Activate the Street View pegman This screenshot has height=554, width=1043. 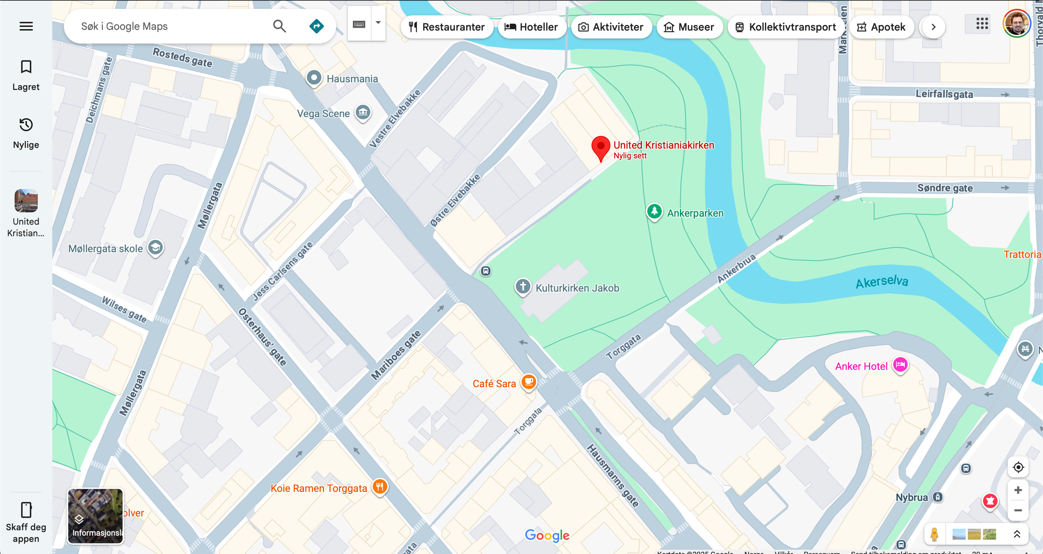(934, 534)
